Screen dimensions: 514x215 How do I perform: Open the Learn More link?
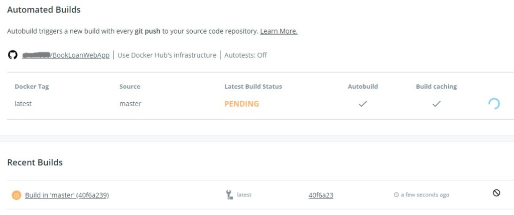279,32
